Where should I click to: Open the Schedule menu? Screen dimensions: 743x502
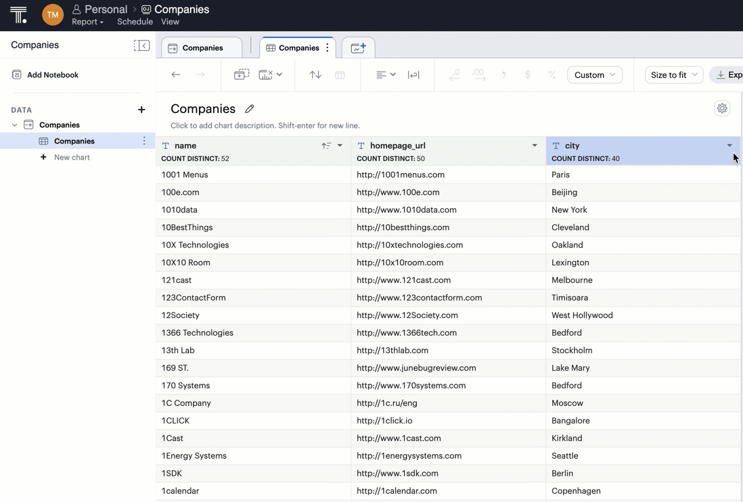click(135, 22)
